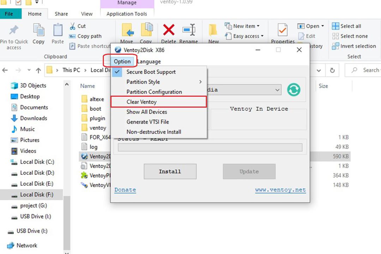
Task: Click the Edit icon in the ribbon
Action: tap(301, 36)
